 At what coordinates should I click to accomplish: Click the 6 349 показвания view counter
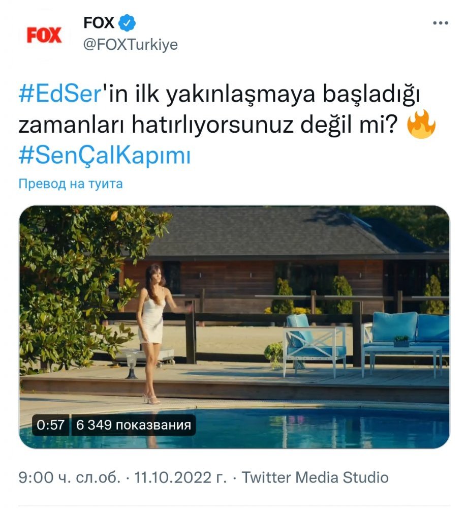tap(134, 425)
